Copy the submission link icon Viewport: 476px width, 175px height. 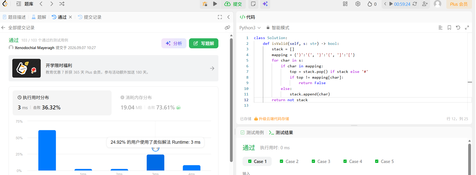(x=227, y=28)
